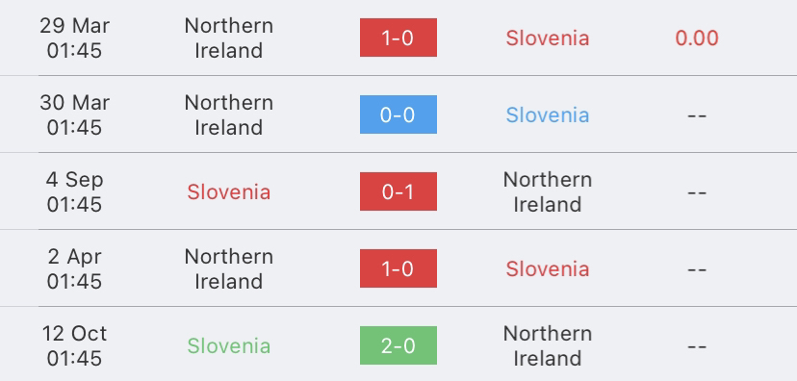Click the 4 Sep 01:45 date
The width and height of the screenshot is (797, 381).
coord(75,192)
